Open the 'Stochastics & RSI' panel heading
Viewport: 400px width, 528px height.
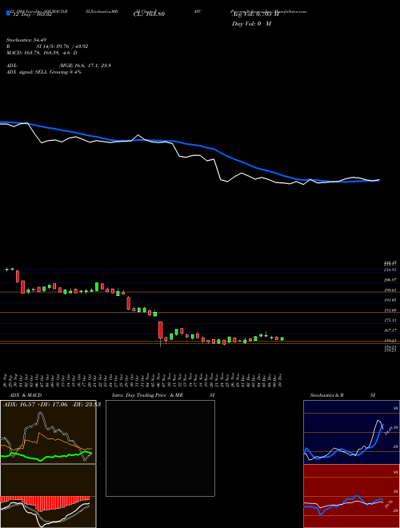tap(342, 395)
